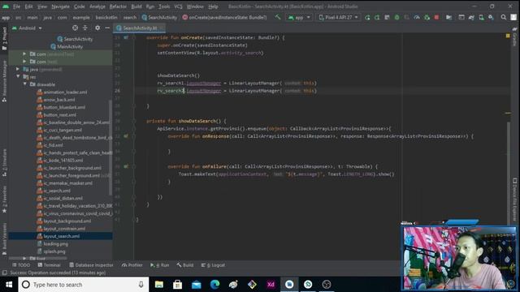Viewport: 520px width, 292px height.
Task: Open Microsoft Edge from taskbar
Action: tap(214, 285)
